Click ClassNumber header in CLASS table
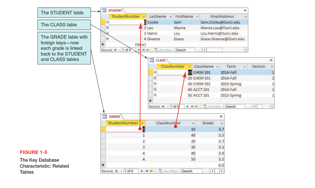Screen dimensions: 315x188 click(174, 66)
